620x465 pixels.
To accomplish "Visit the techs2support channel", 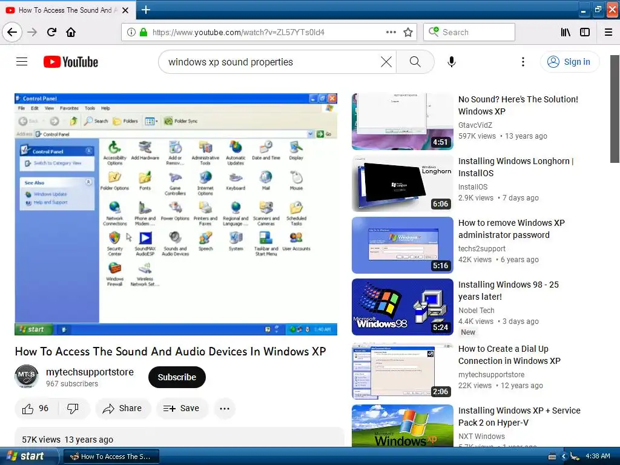I will (481, 248).
